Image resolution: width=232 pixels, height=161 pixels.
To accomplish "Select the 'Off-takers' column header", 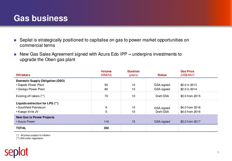I will point(23,75).
